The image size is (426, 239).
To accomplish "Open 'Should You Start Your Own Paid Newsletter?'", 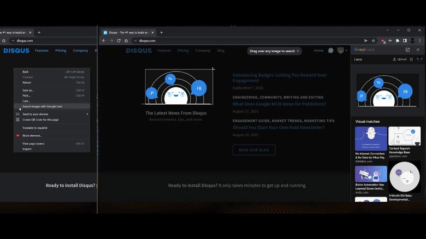I will (x=279, y=127).
